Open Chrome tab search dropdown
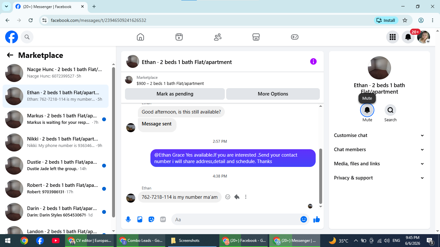 6,6
